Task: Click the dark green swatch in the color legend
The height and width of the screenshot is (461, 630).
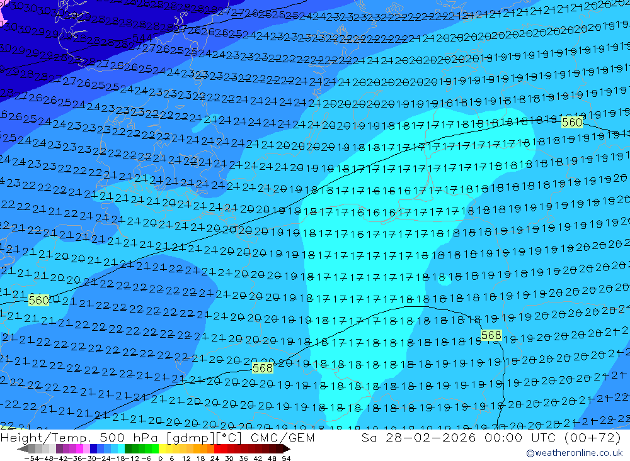Action: pyautogui.click(x=128, y=448)
